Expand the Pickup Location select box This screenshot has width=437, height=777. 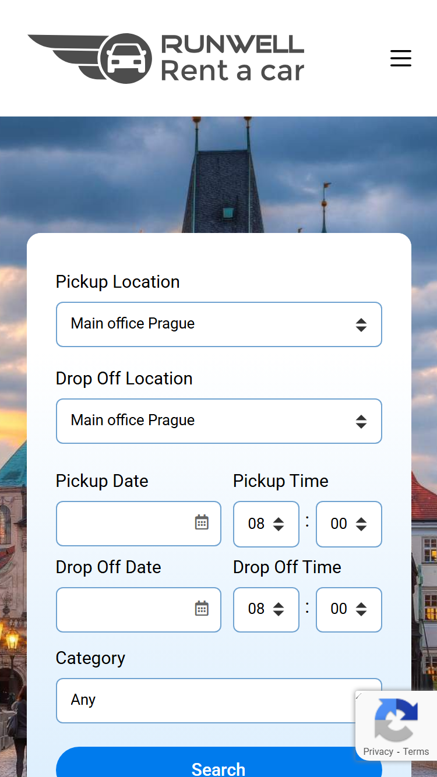pos(219,324)
